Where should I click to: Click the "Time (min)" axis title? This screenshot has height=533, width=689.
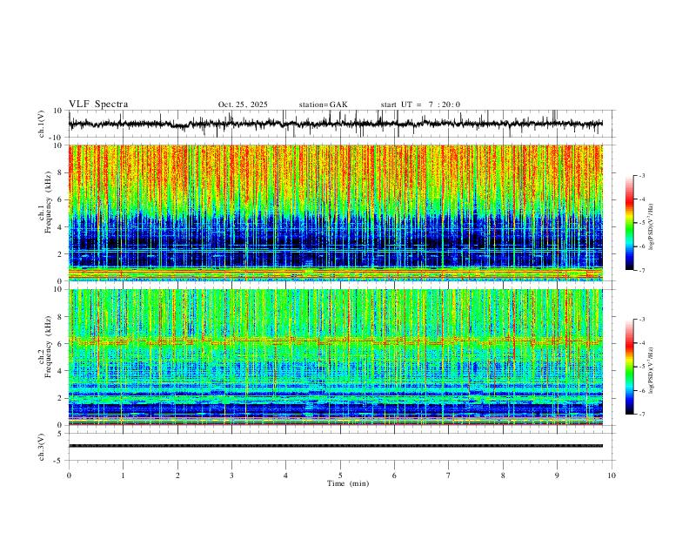click(348, 483)
